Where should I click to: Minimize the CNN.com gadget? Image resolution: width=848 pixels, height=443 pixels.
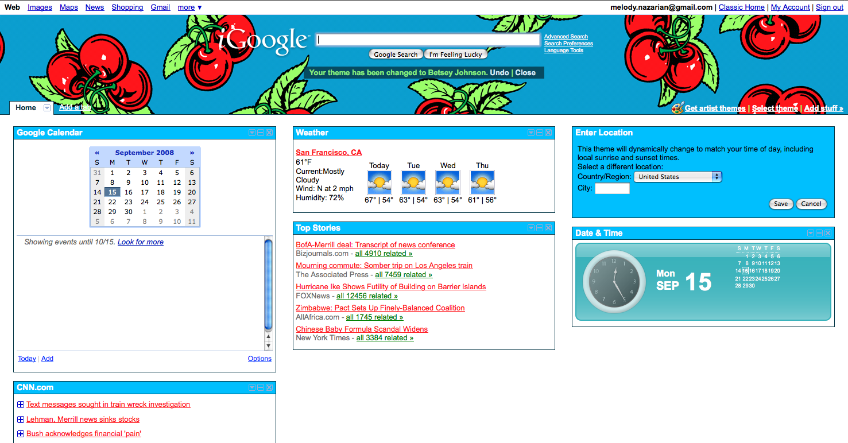point(261,387)
